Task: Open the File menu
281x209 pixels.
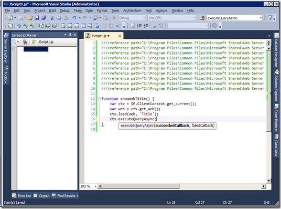Action: pos(7,11)
